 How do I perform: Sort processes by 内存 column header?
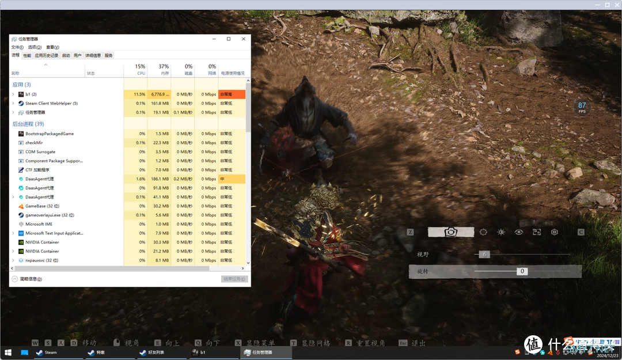pyautogui.click(x=159, y=70)
